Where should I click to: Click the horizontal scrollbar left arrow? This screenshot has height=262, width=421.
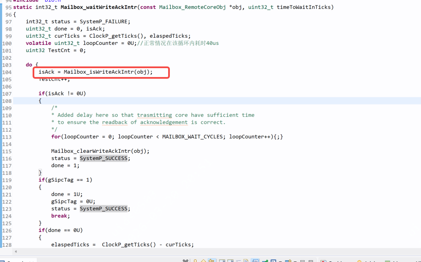point(16,251)
